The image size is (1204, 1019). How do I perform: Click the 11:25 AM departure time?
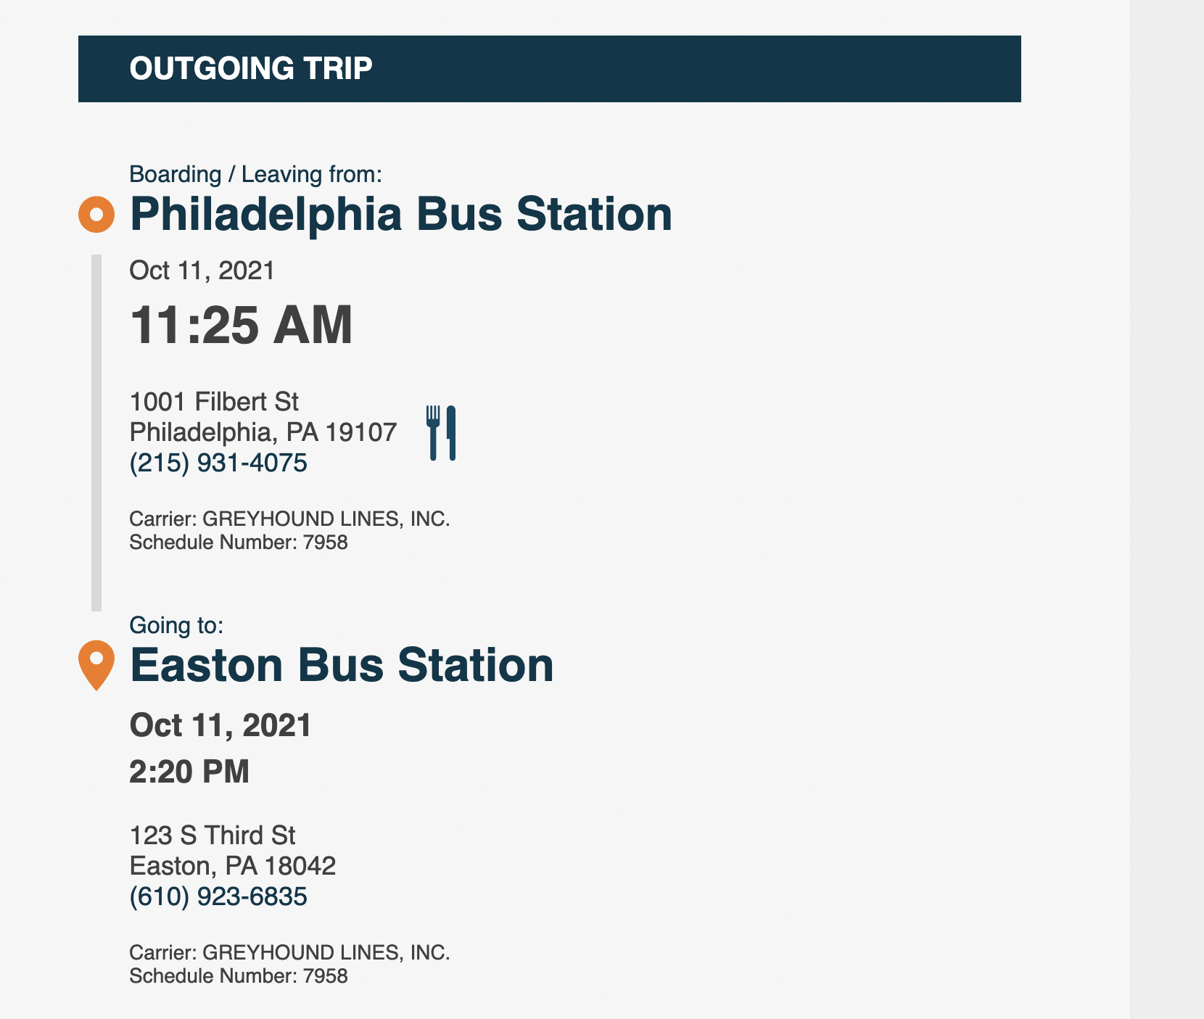tap(241, 325)
